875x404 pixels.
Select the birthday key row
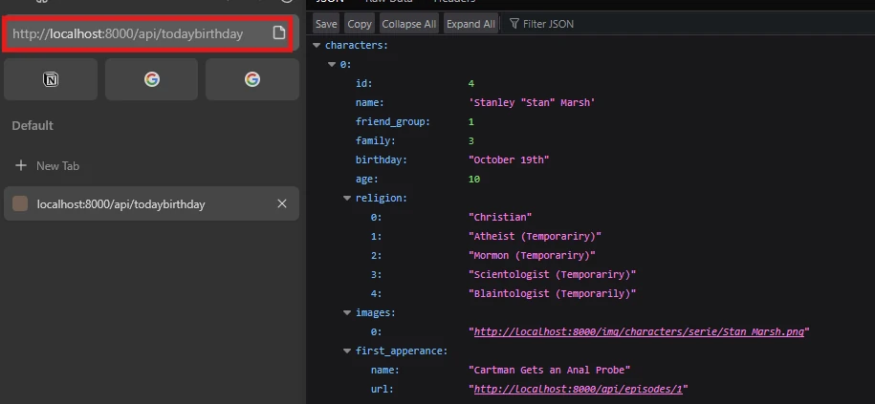(x=592, y=159)
